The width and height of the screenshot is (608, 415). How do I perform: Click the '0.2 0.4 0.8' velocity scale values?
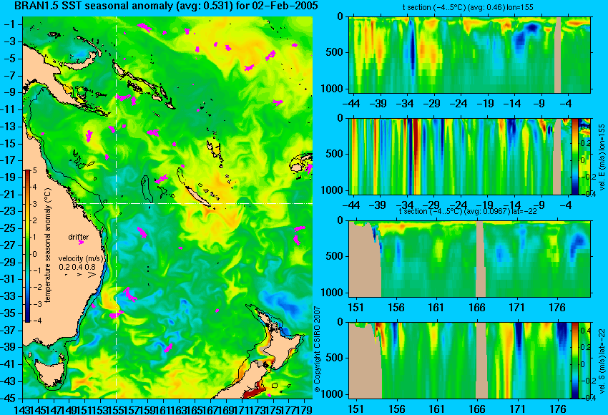77,267
